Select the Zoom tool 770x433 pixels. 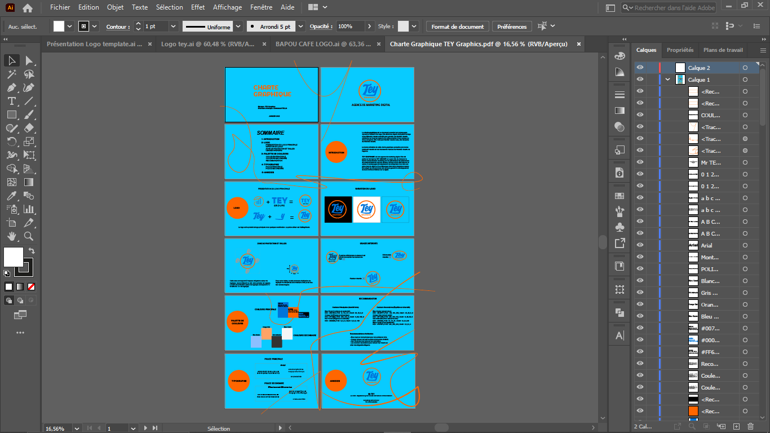pyautogui.click(x=29, y=236)
